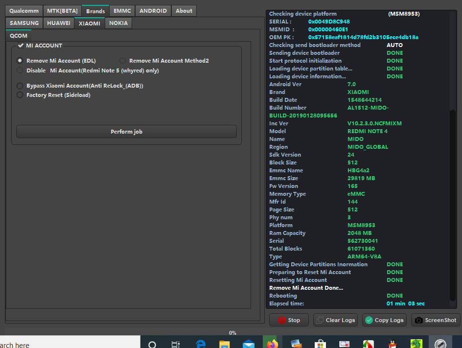Open the About tab
462x348 pixels.
(x=184, y=11)
